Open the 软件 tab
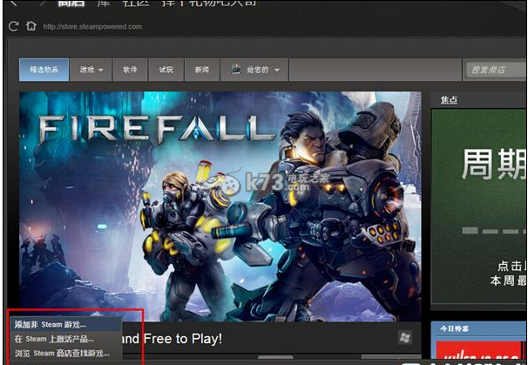The image size is (528, 365). coord(130,70)
